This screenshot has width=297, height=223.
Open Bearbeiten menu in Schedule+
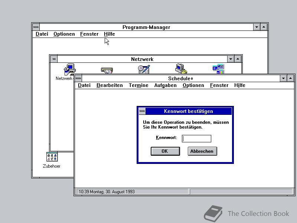click(x=110, y=85)
